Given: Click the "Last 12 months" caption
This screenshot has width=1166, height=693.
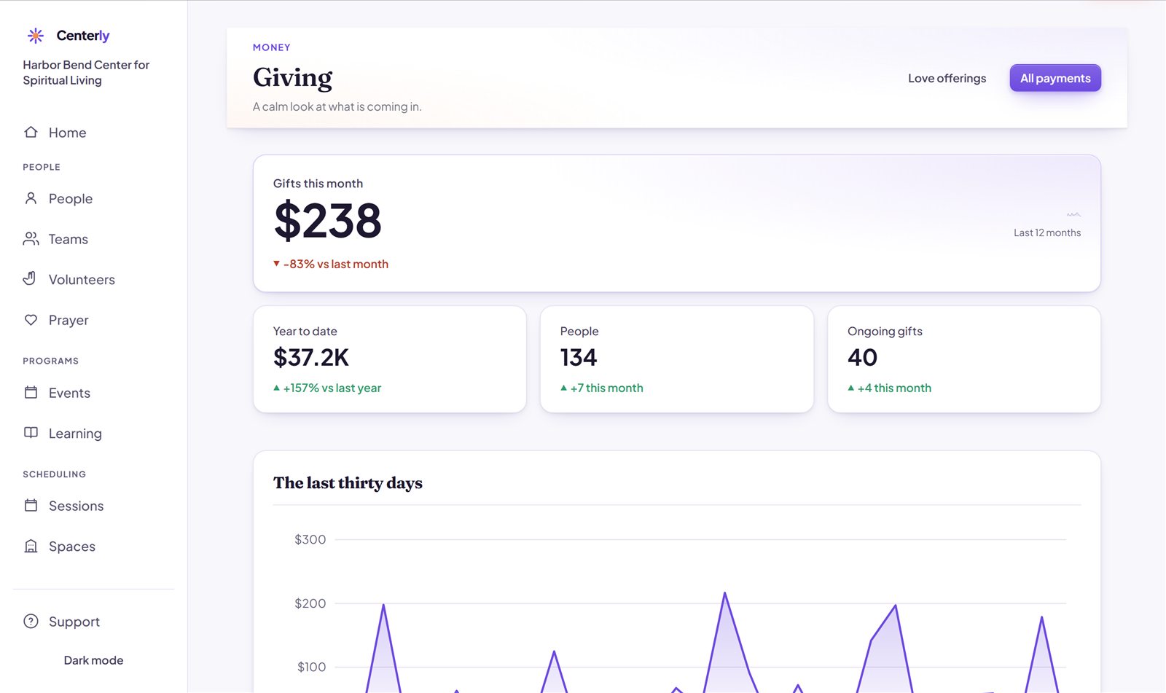Looking at the screenshot, I should coord(1047,232).
